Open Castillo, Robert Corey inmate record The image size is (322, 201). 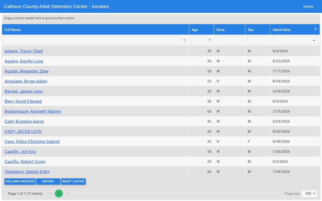(25, 162)
